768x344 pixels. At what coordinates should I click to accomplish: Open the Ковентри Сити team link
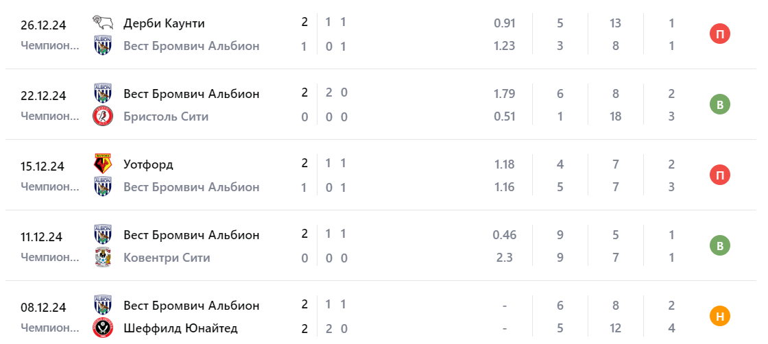167,258
